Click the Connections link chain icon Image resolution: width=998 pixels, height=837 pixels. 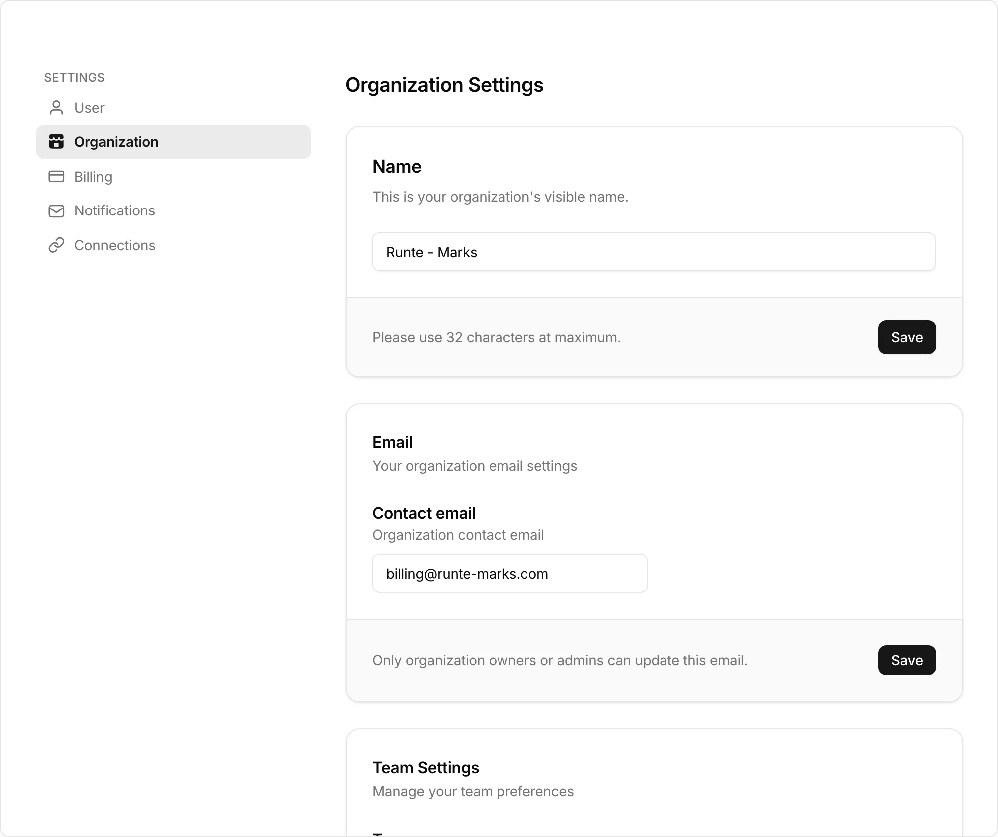56,245
